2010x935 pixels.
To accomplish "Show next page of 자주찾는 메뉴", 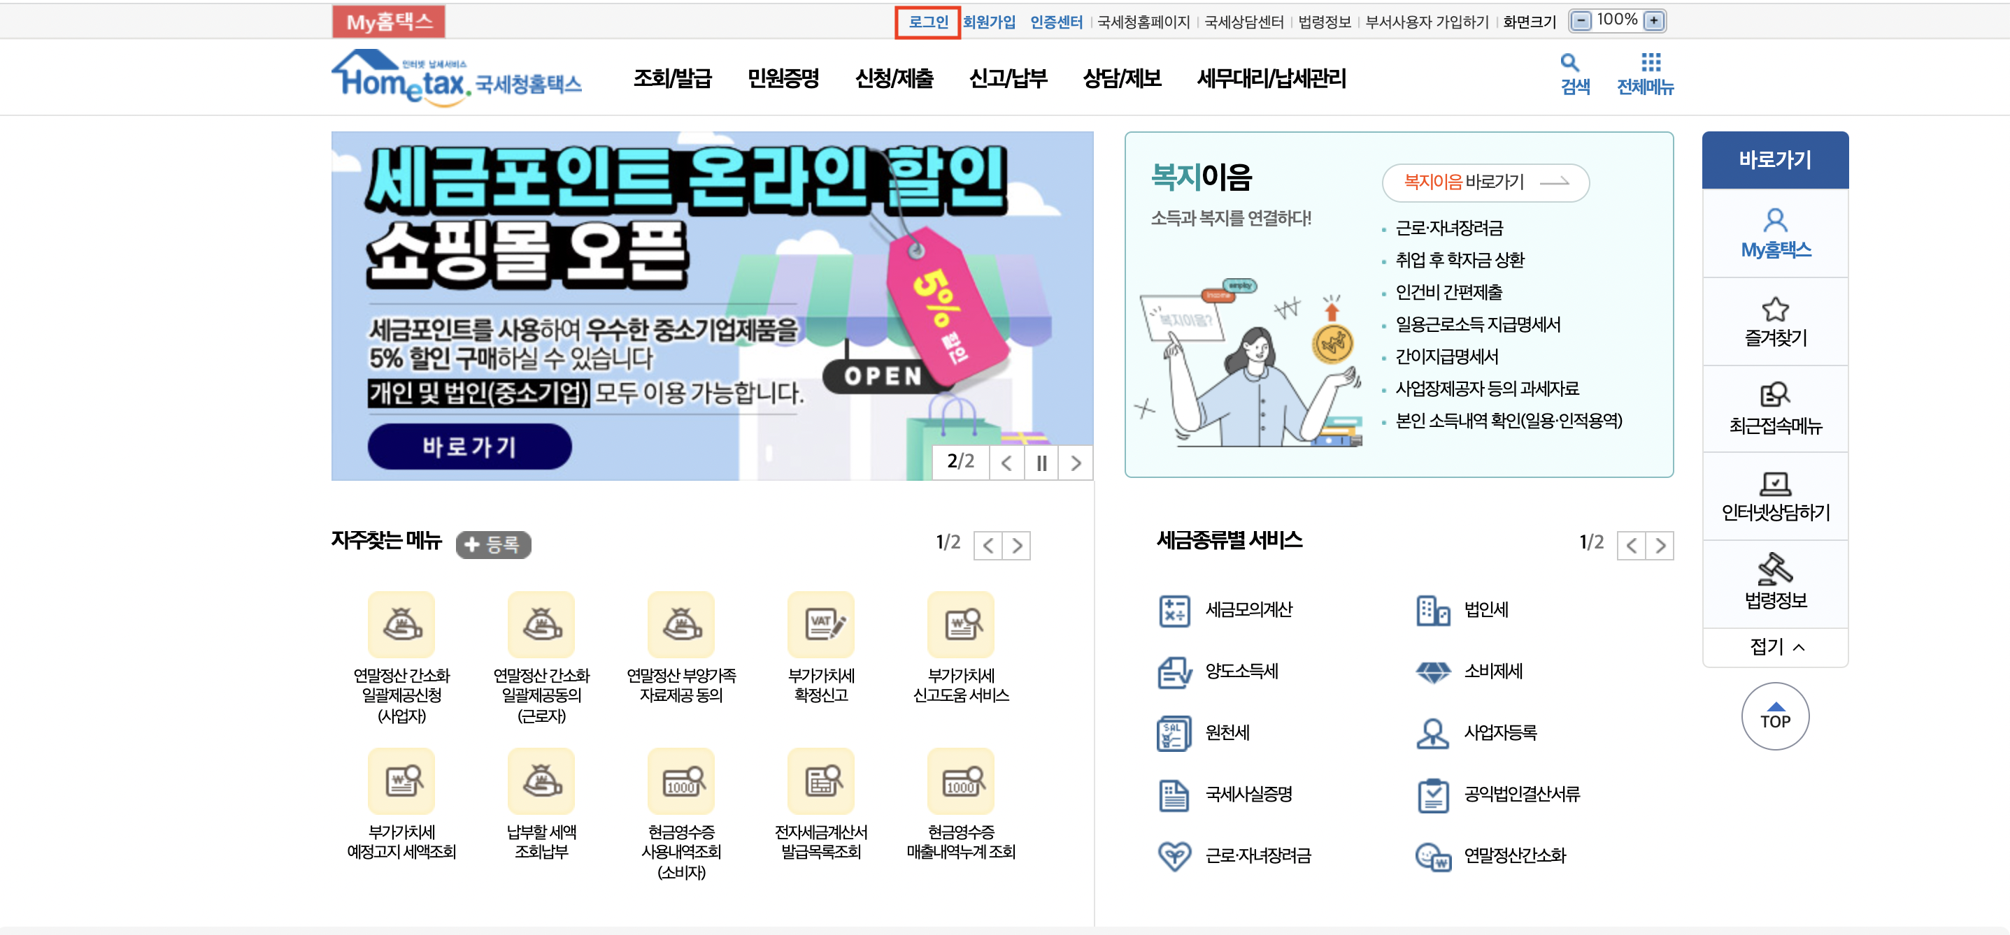I will click(x=1016, y=545).
